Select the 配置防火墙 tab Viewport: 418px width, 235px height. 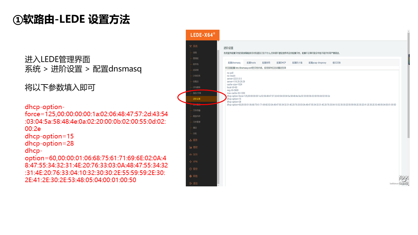coord(297,63)
